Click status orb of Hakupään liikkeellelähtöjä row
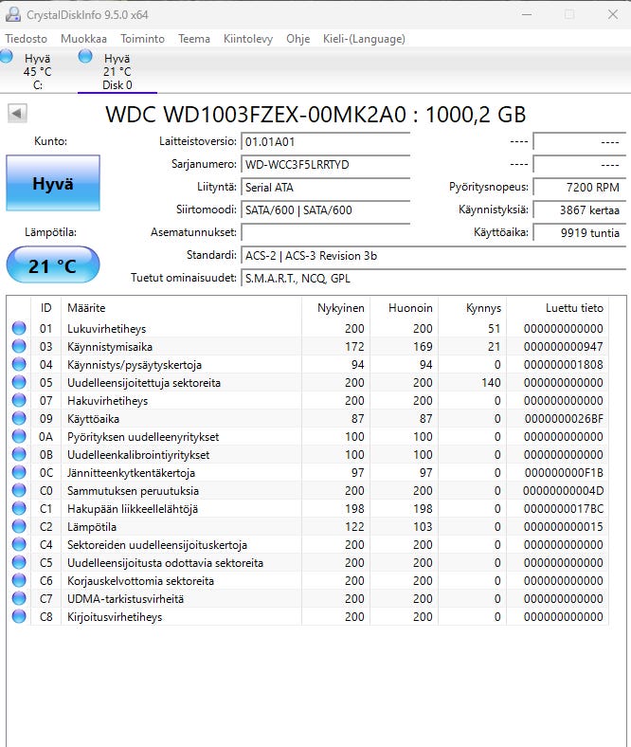The image size is (631, 747). [19, 508]
